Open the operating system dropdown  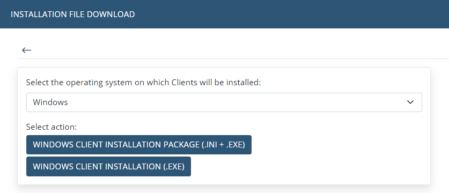pos(224,102)
